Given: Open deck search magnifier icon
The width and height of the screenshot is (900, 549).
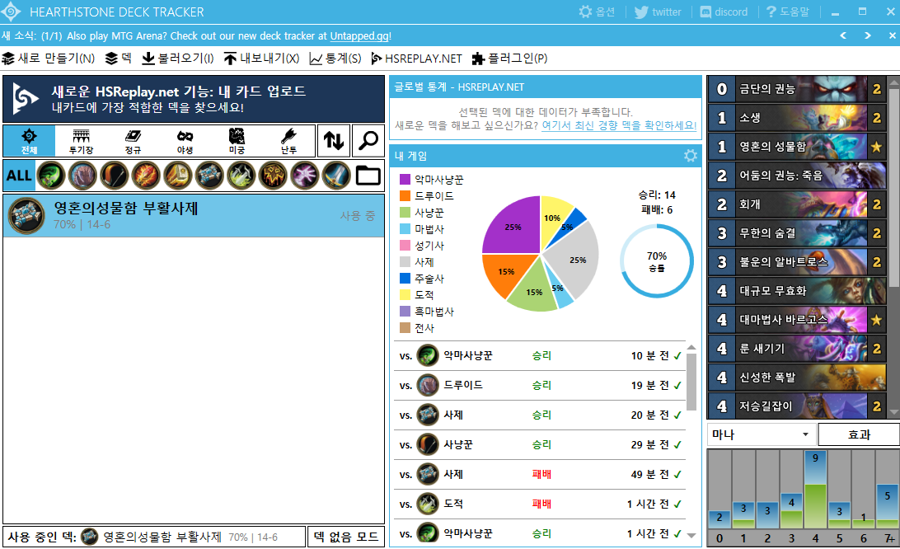Looking at the screenshot, I should point(368,140).
